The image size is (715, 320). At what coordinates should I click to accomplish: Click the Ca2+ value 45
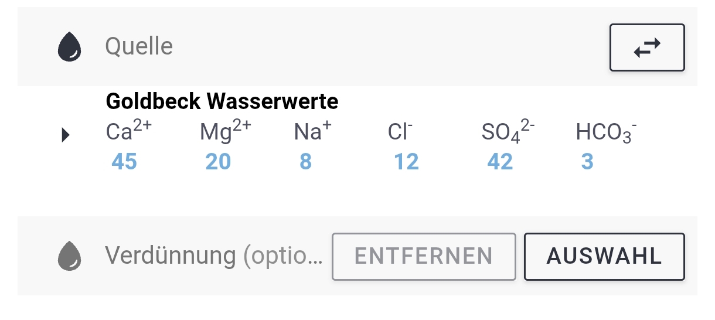click(124, 162)
